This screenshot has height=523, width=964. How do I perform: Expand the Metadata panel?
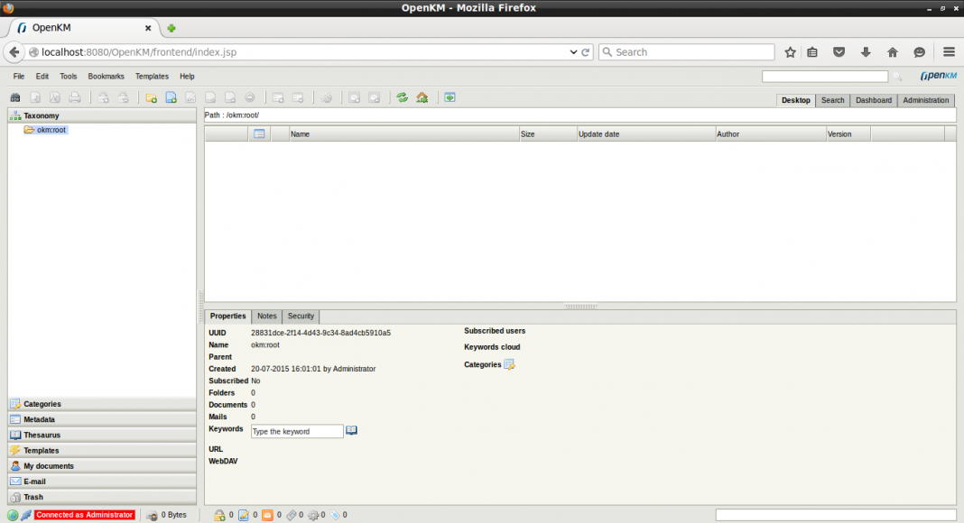coord(102,419)
